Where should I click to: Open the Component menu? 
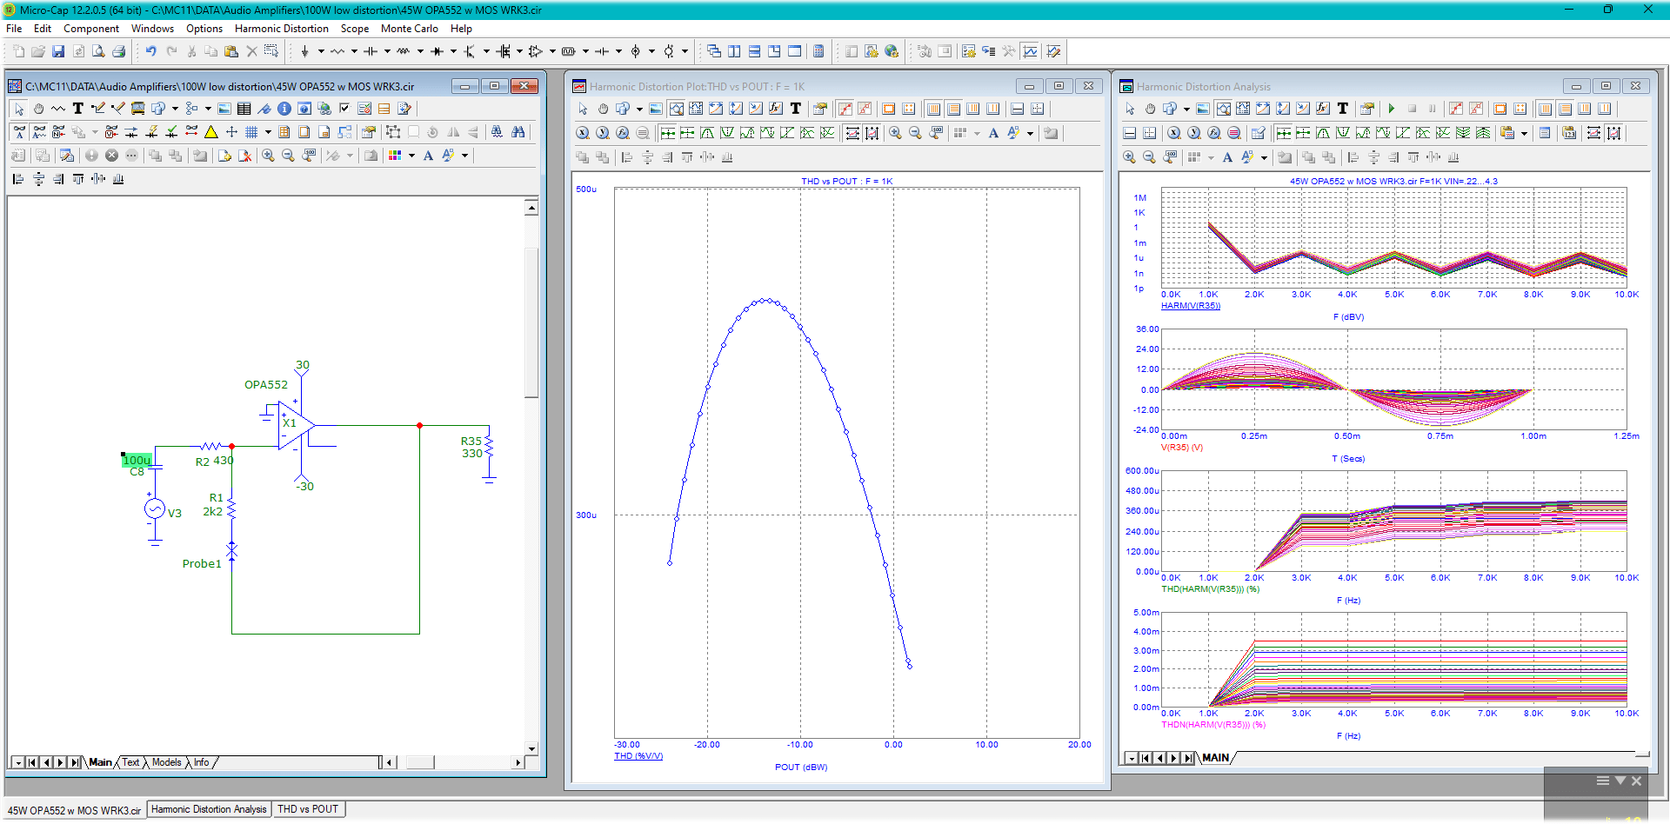point(91,29)
